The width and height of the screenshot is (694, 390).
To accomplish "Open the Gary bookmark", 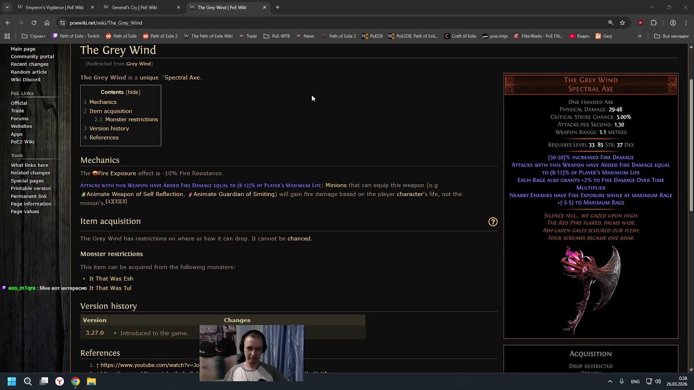I will pos(604,36).
